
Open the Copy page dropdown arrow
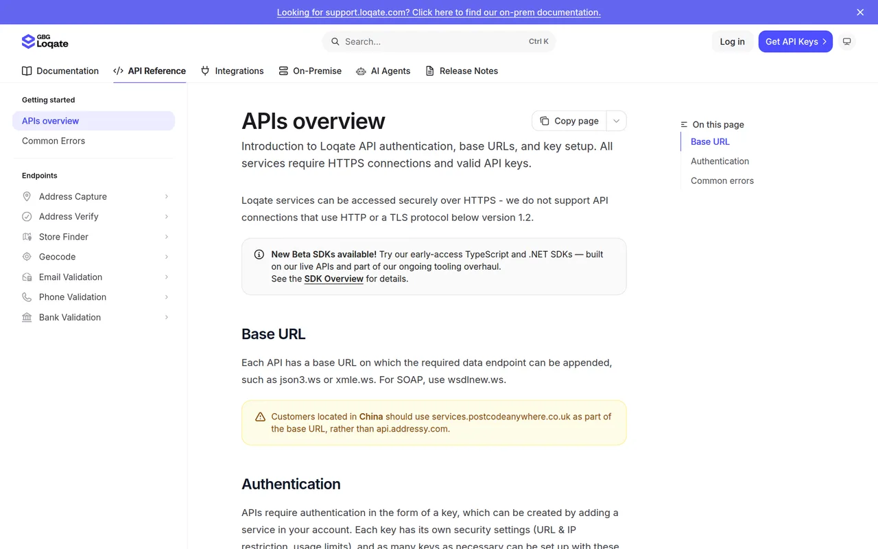pos(616,121)
